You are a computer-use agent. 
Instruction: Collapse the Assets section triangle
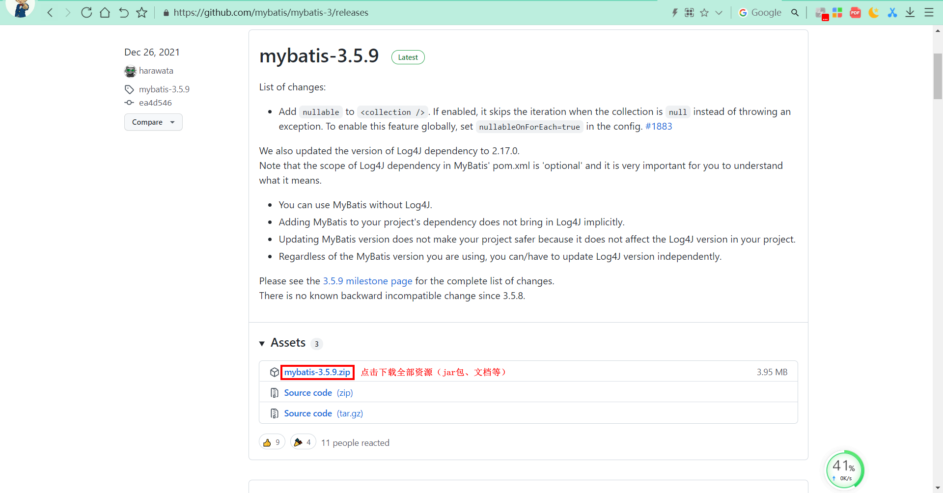(262, 344)
